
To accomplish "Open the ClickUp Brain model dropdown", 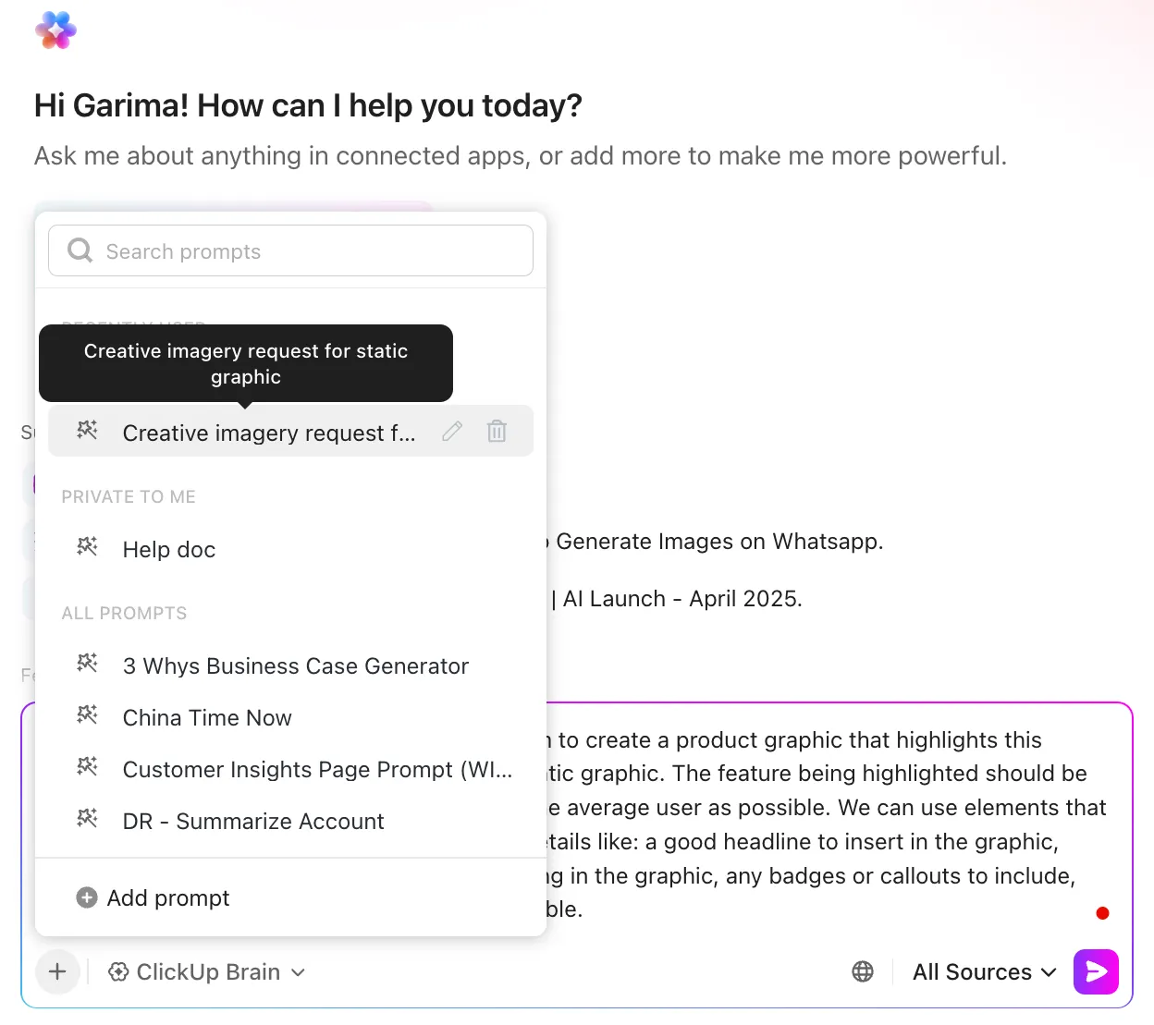I will click(x=207, y=971).
